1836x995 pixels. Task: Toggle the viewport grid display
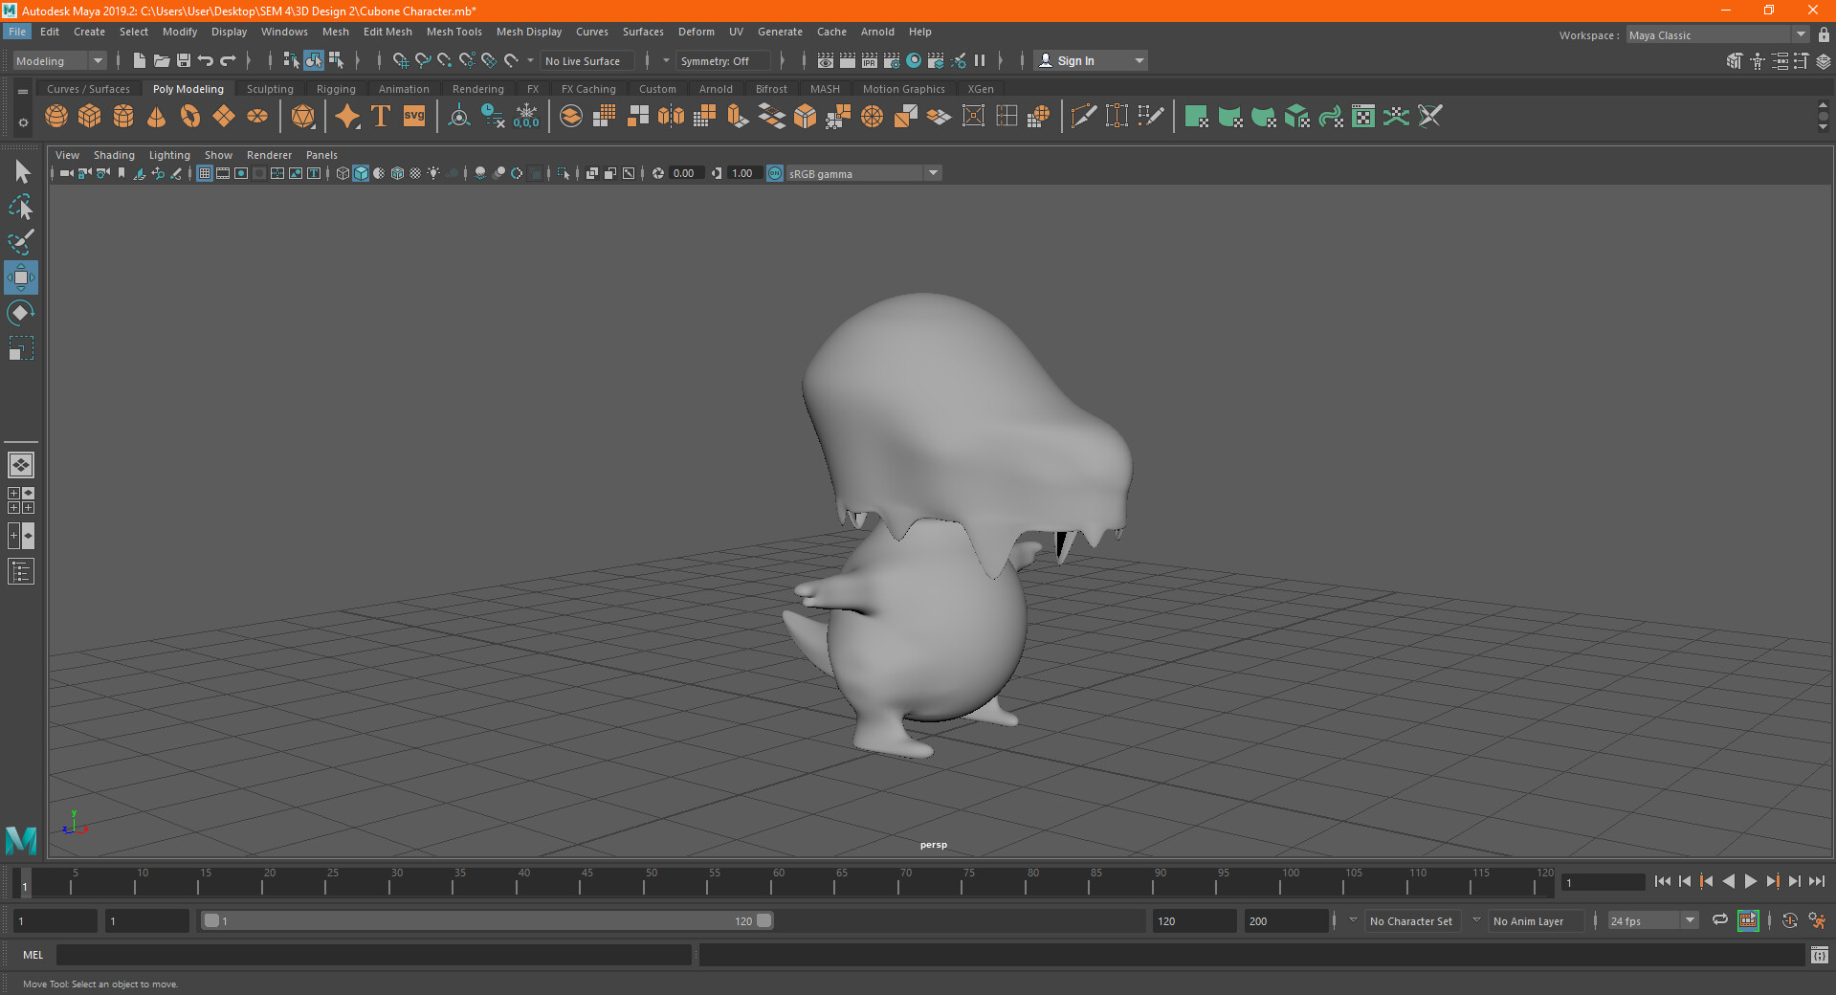[205, 173]
